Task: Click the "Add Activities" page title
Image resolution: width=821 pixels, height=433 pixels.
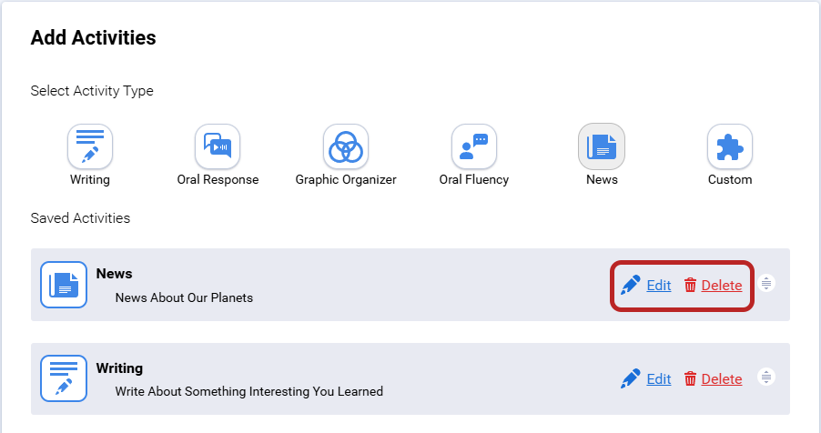Action: pos(93,37)
